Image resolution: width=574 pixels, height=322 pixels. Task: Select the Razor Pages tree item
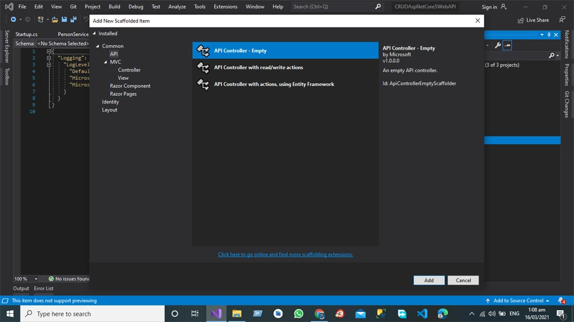coord(123,94)
